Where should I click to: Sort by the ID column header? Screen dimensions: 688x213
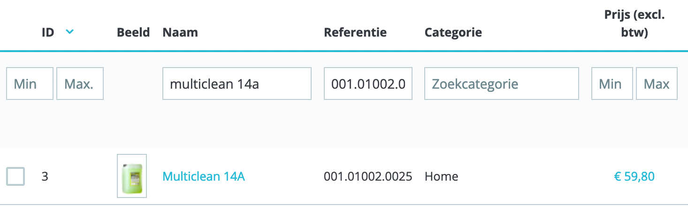(48, 32)
